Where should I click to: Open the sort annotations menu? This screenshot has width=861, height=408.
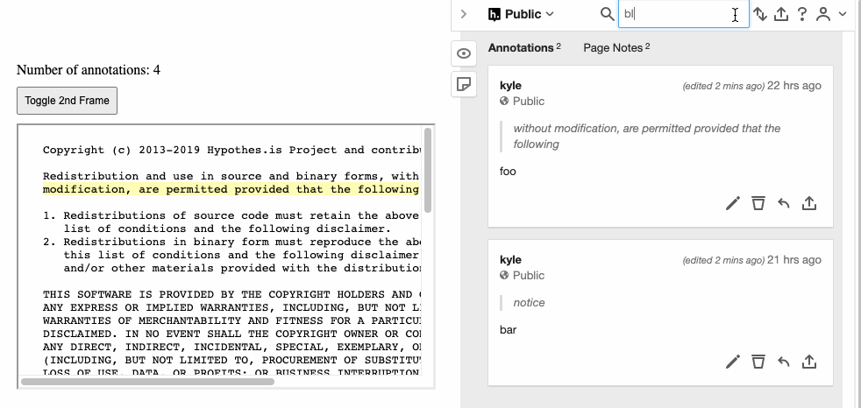pos(760,14)
